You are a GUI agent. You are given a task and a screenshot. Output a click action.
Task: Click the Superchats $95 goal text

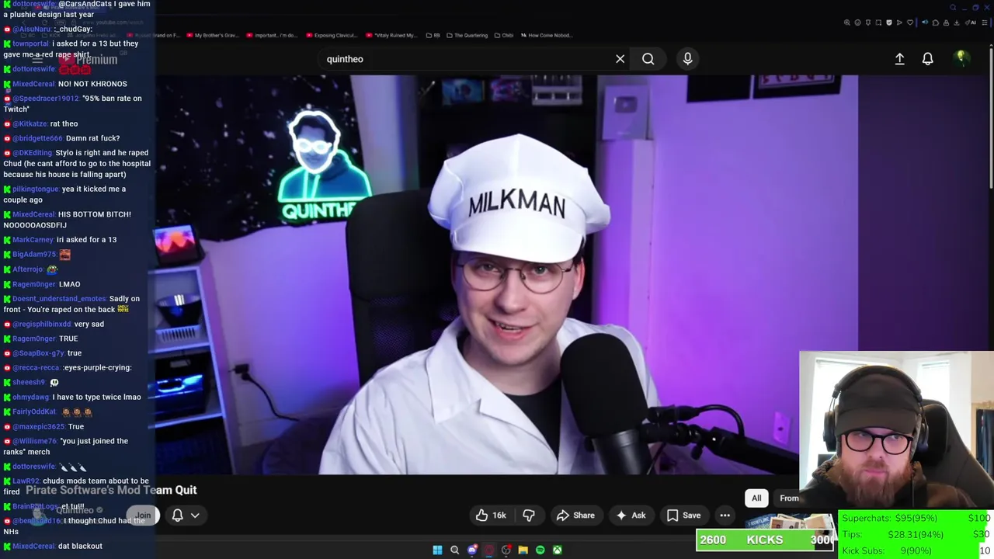coord(889,518)
